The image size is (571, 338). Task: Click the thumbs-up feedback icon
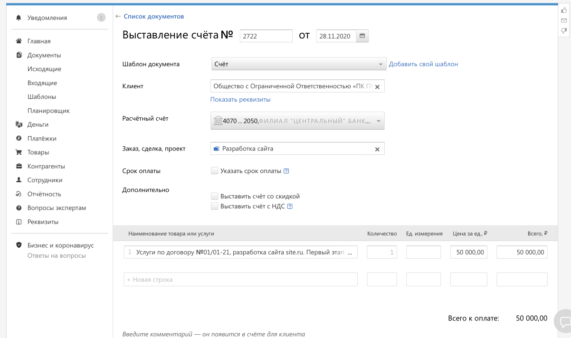564,10
